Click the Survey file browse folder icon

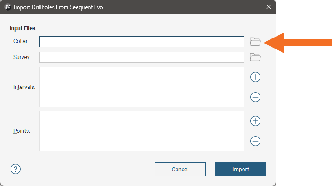(x=255, y=57)
